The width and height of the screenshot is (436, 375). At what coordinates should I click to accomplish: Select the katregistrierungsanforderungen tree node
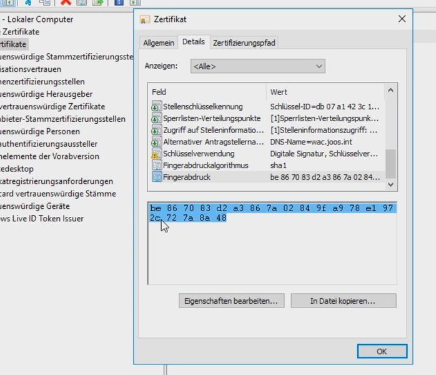[56, 181]
